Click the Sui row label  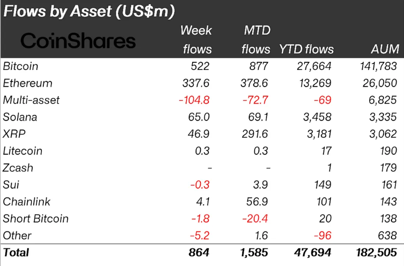point(11,185)
